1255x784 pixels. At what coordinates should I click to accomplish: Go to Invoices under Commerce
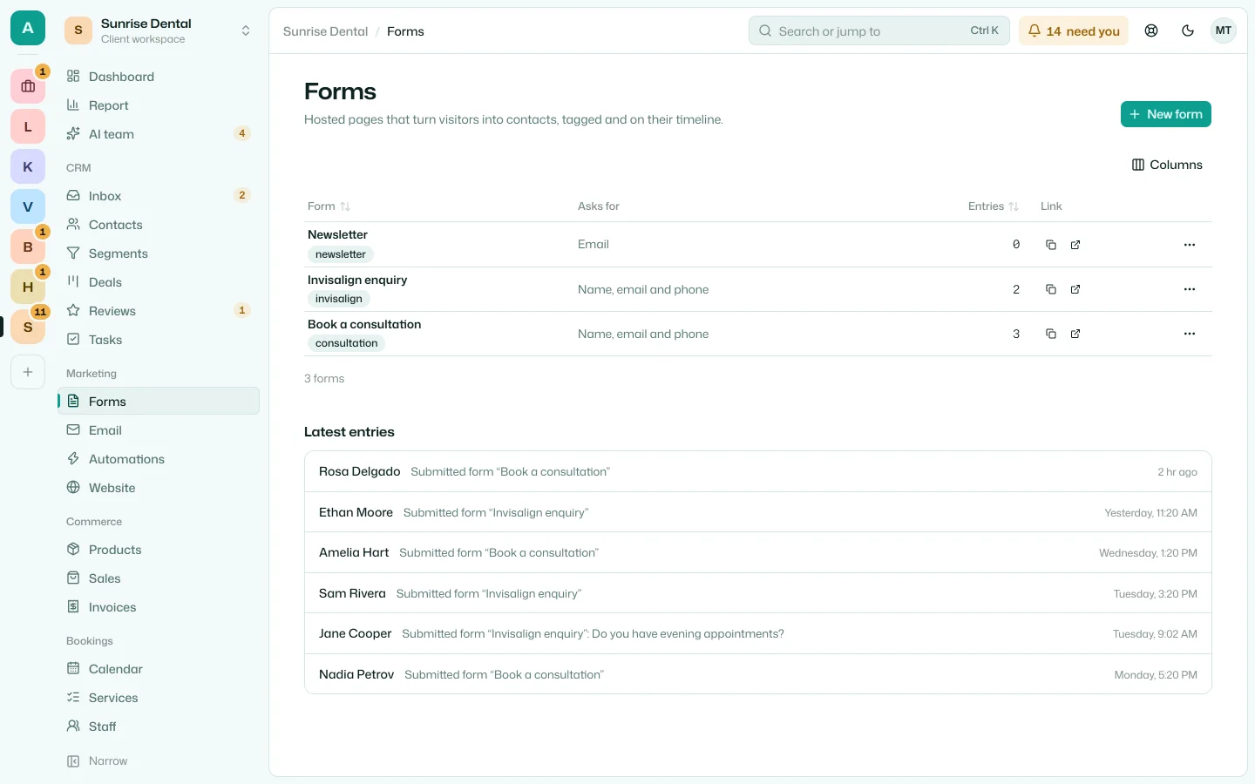159,607
